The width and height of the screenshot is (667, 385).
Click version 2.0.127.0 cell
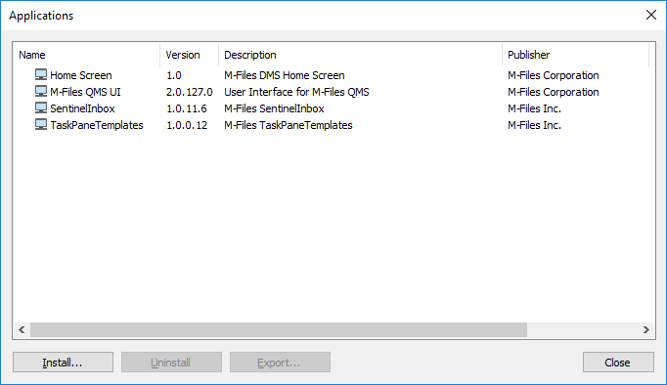tap(190, 92)
